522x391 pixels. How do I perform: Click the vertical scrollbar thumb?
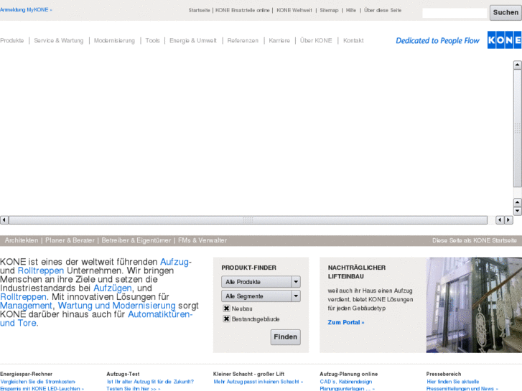tap(517, 128)
